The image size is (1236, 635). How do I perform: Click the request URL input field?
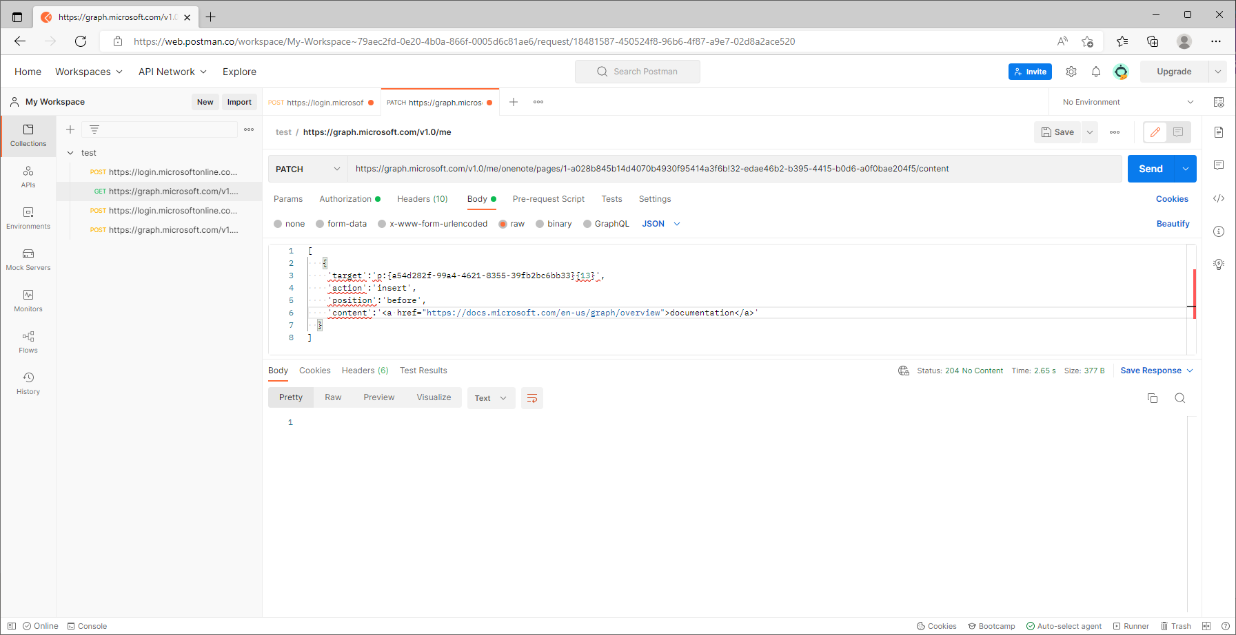pyautogui.click(x=734, y=169)
